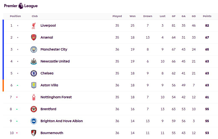The width and height of the screenshot is (218, 139).
Task: Click the Premier League logo
Action: coord(21,6)
